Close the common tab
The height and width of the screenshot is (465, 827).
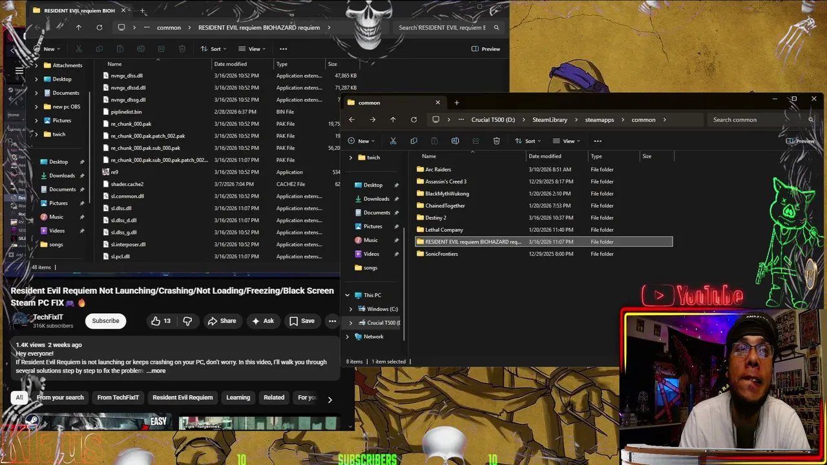click(437, 103)
